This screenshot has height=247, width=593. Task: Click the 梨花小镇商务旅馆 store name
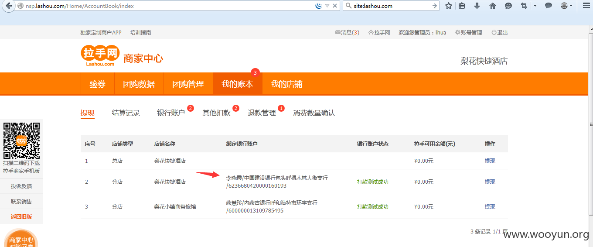[175, 207]
